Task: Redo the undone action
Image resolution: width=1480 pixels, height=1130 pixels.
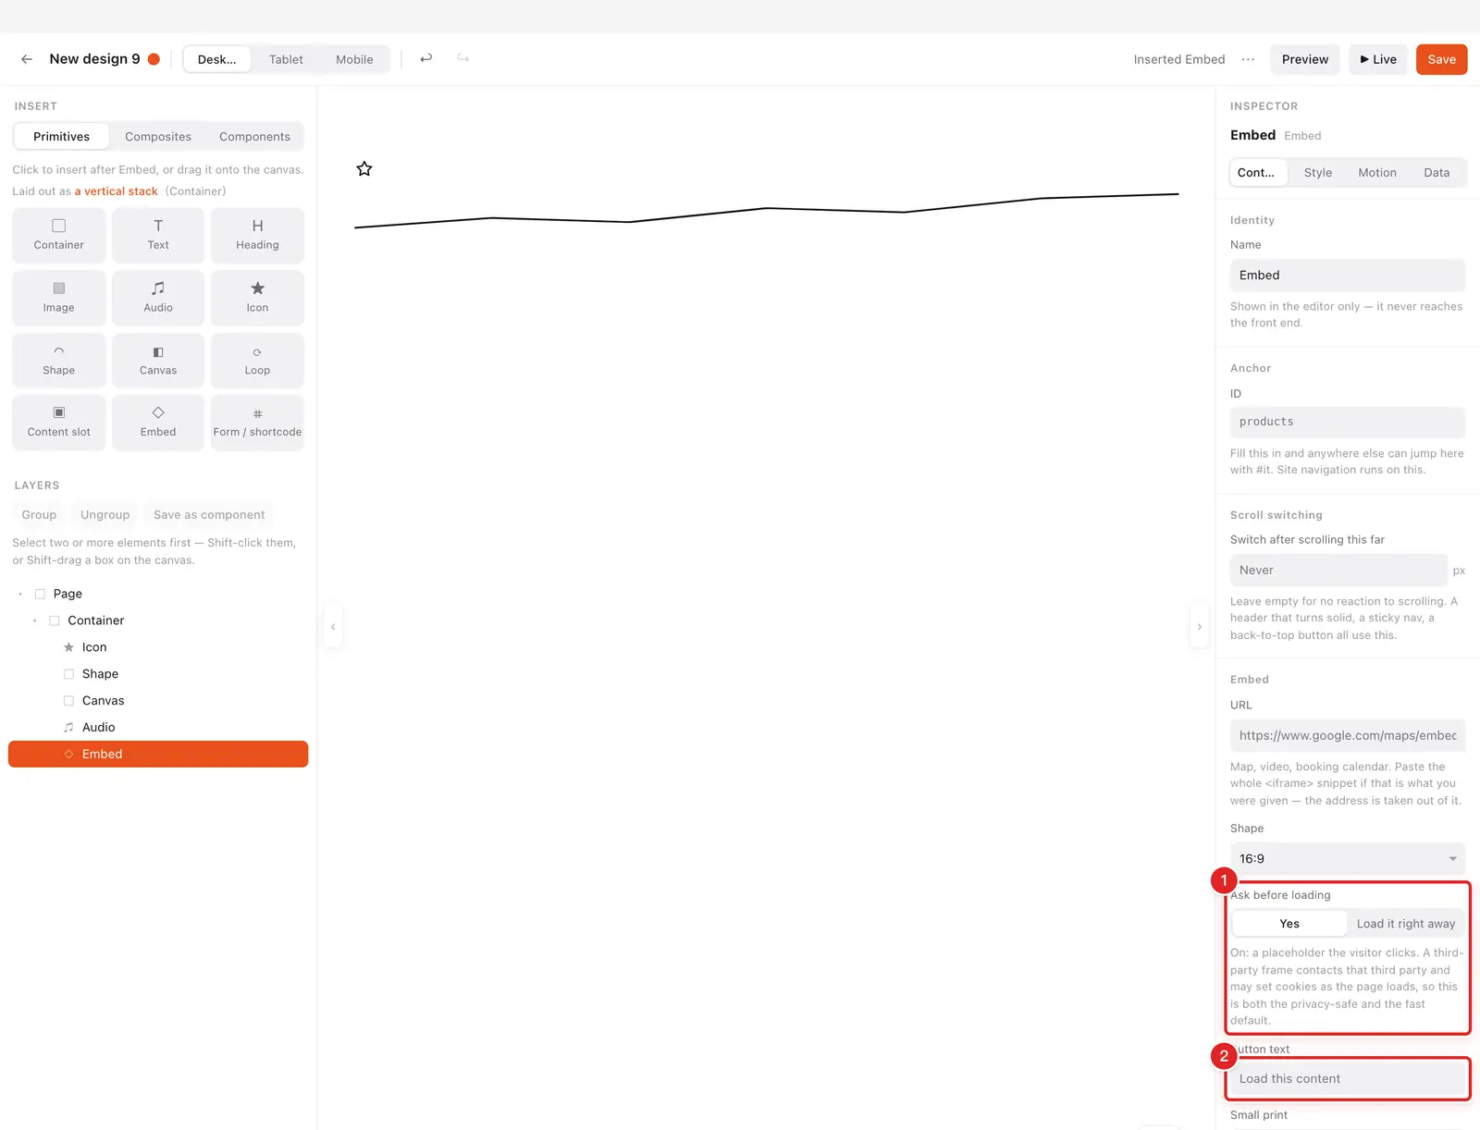Action: pyautogui.click(x=463, y=58)
